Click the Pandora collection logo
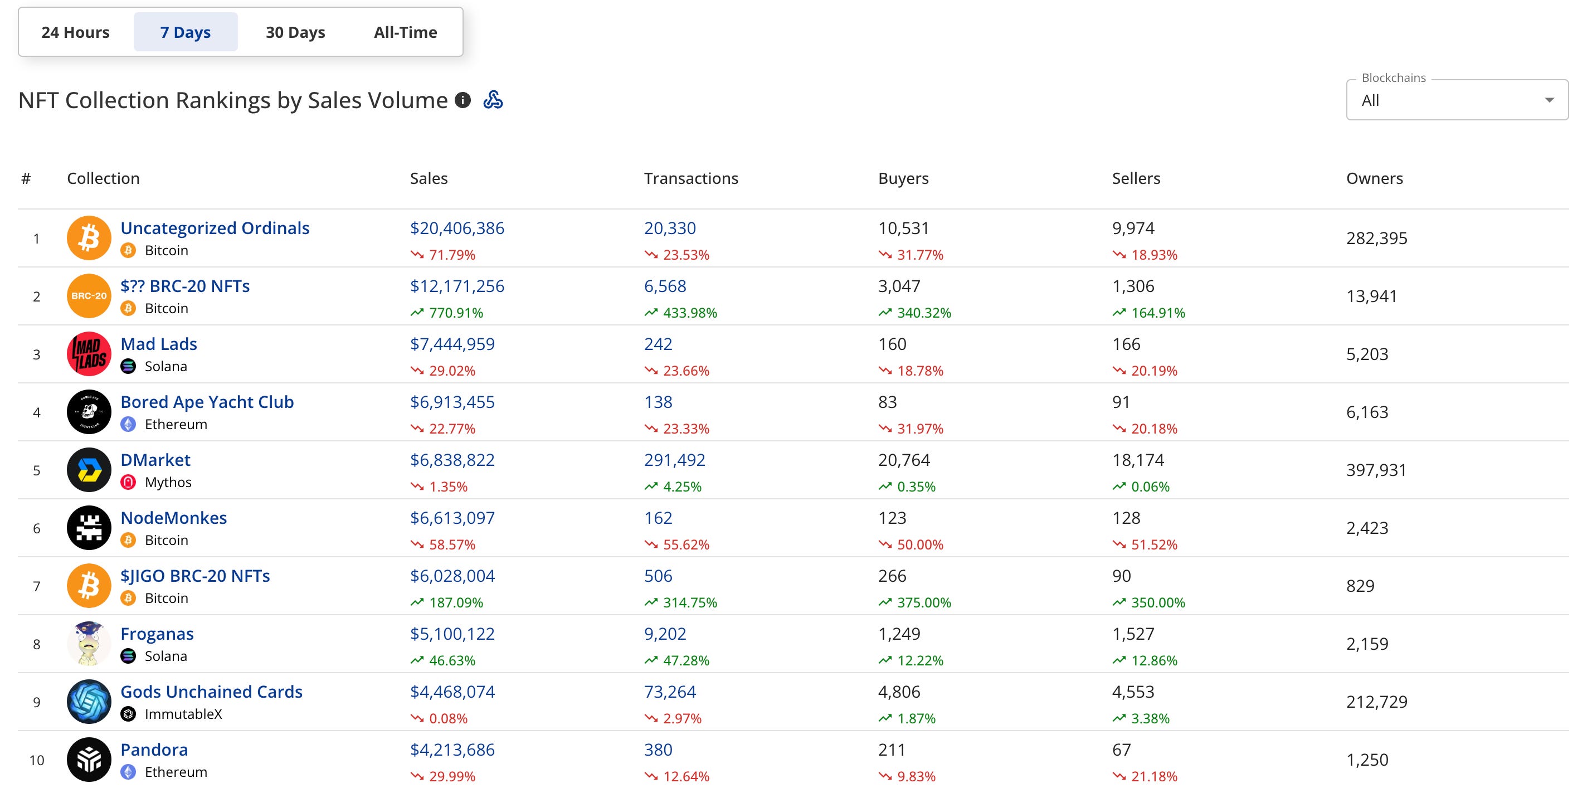1587x788 pixels. [89, 760]
